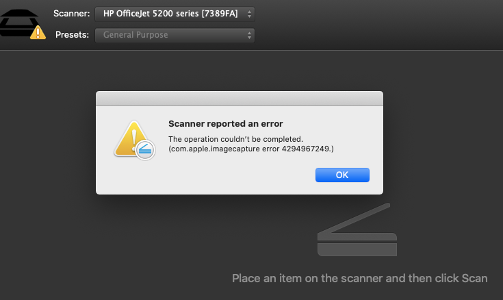The width and height of the screenshot is (503, 300).
Task: Click the error dialog's title bar
Action: point(240,99)
